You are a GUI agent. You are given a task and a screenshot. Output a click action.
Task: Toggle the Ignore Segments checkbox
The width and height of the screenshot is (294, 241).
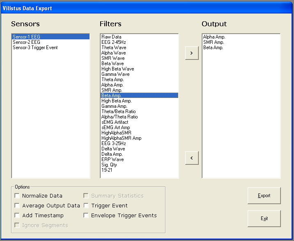click(17, 225)
